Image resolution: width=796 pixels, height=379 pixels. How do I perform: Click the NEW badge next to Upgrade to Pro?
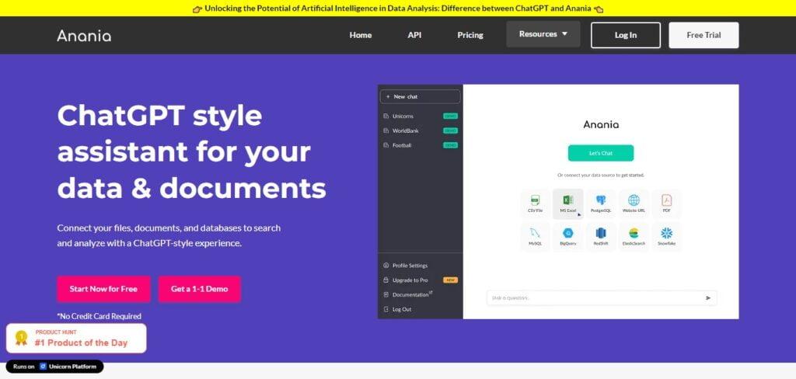coord(450,280)
